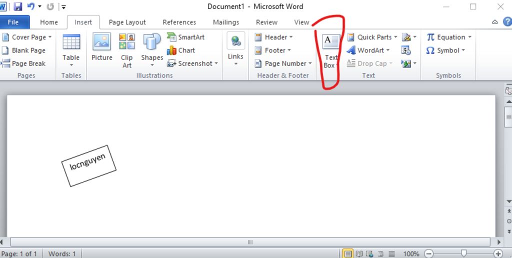Screen dimensions: 512x258
Task: Click the horizontal scrollbar thumb
Action: [x=250, y=242]
